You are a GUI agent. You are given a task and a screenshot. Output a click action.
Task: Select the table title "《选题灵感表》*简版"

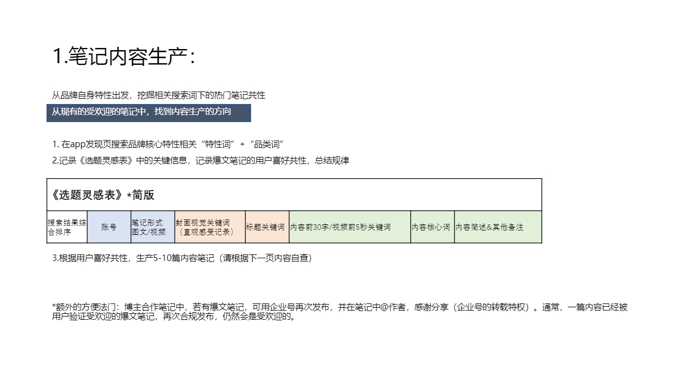point(103,195)
